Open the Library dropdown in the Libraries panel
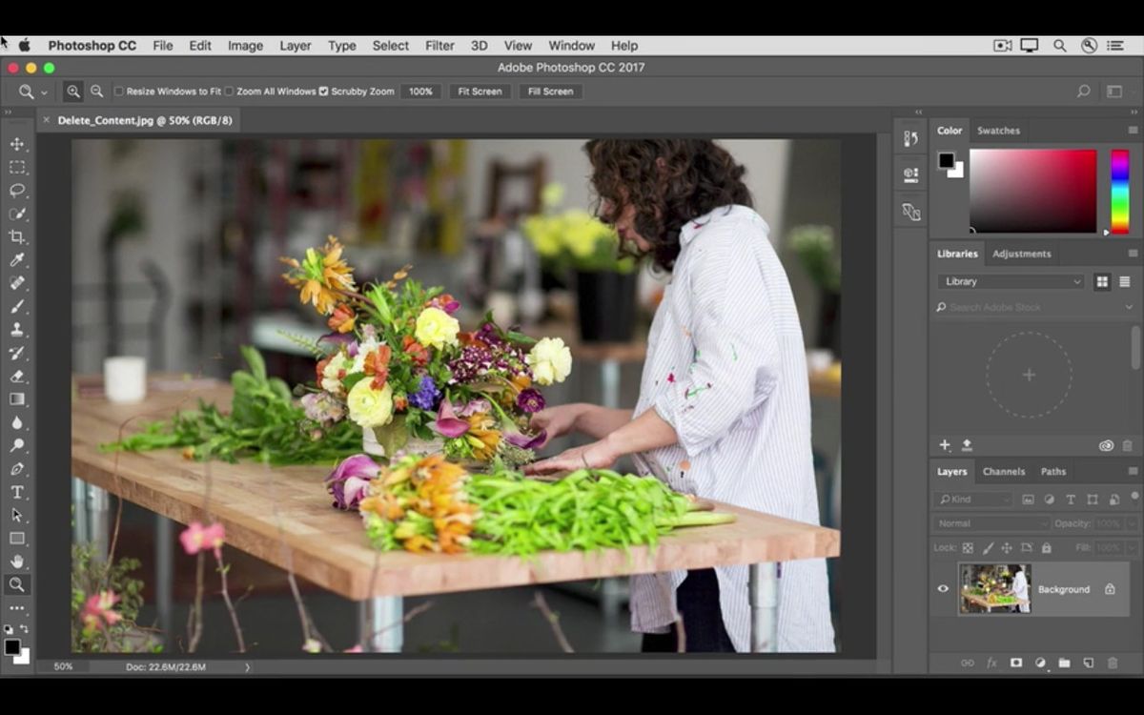Viewport: 1144px width, 715px height. [x=1009, y=280]
